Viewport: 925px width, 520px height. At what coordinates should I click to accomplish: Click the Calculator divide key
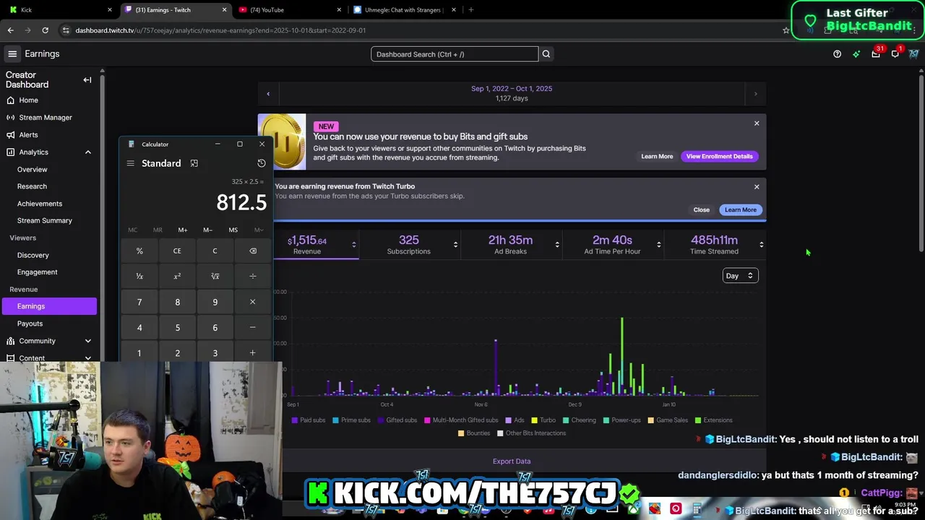[252, 277]
